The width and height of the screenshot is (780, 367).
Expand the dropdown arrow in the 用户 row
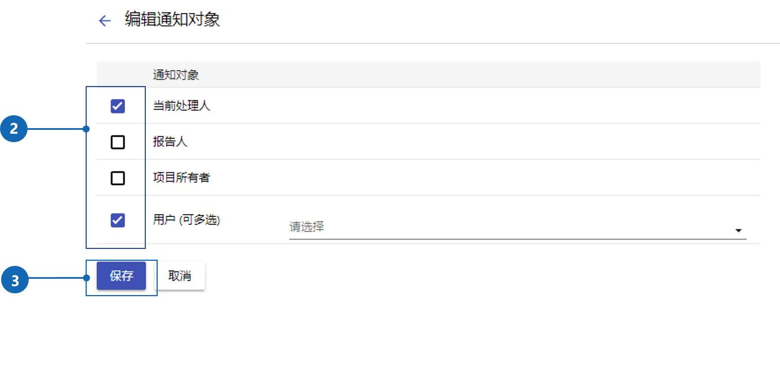coord(738,230)
